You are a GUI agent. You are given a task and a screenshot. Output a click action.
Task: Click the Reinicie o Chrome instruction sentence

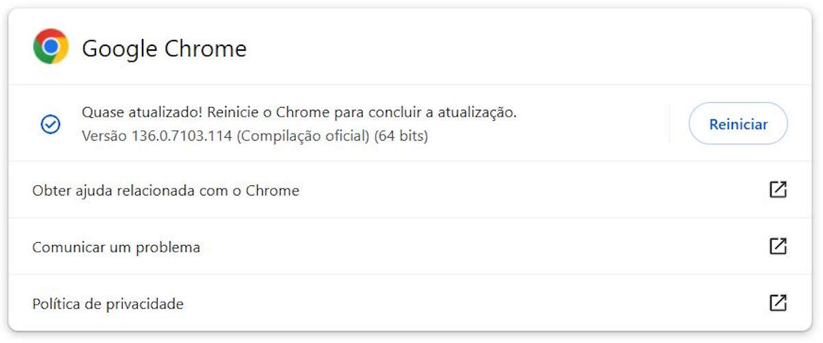(x=361, y=112)
